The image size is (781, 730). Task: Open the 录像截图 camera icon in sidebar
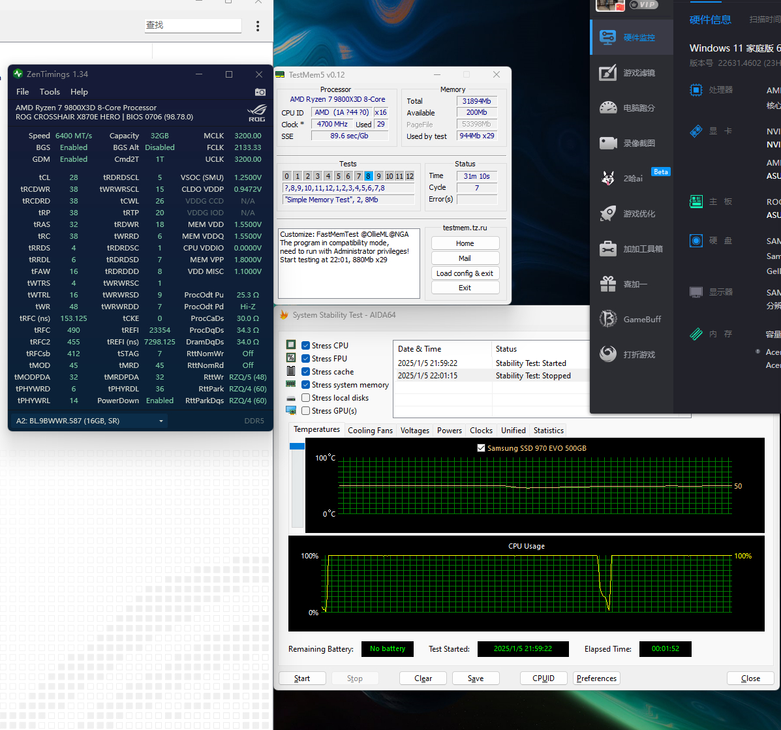tap(607, 143)
